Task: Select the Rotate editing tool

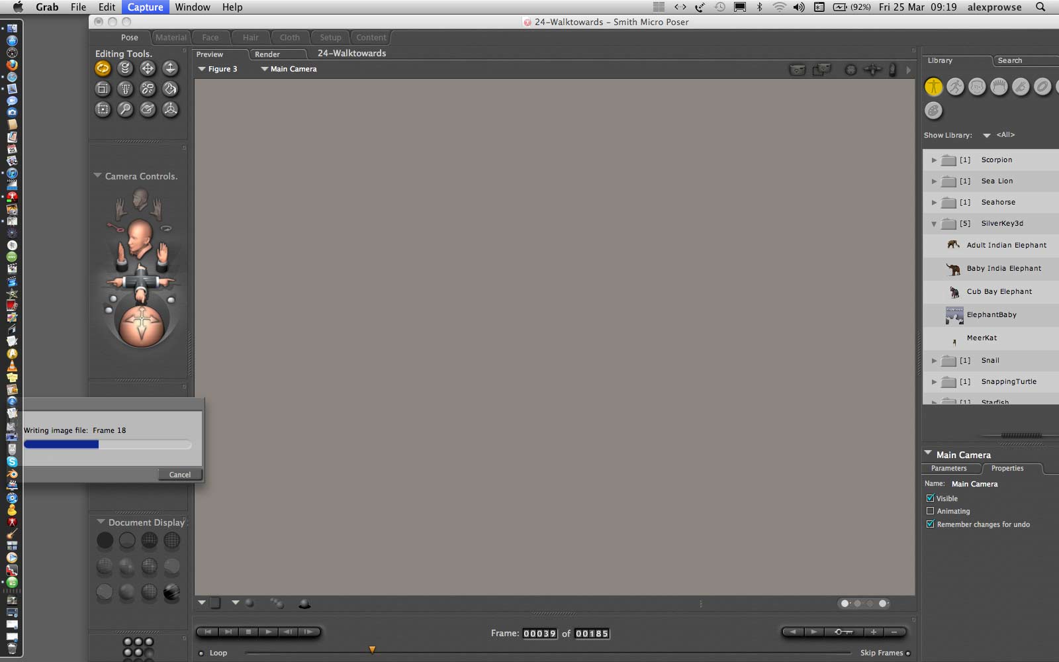Action: [103, 68]
